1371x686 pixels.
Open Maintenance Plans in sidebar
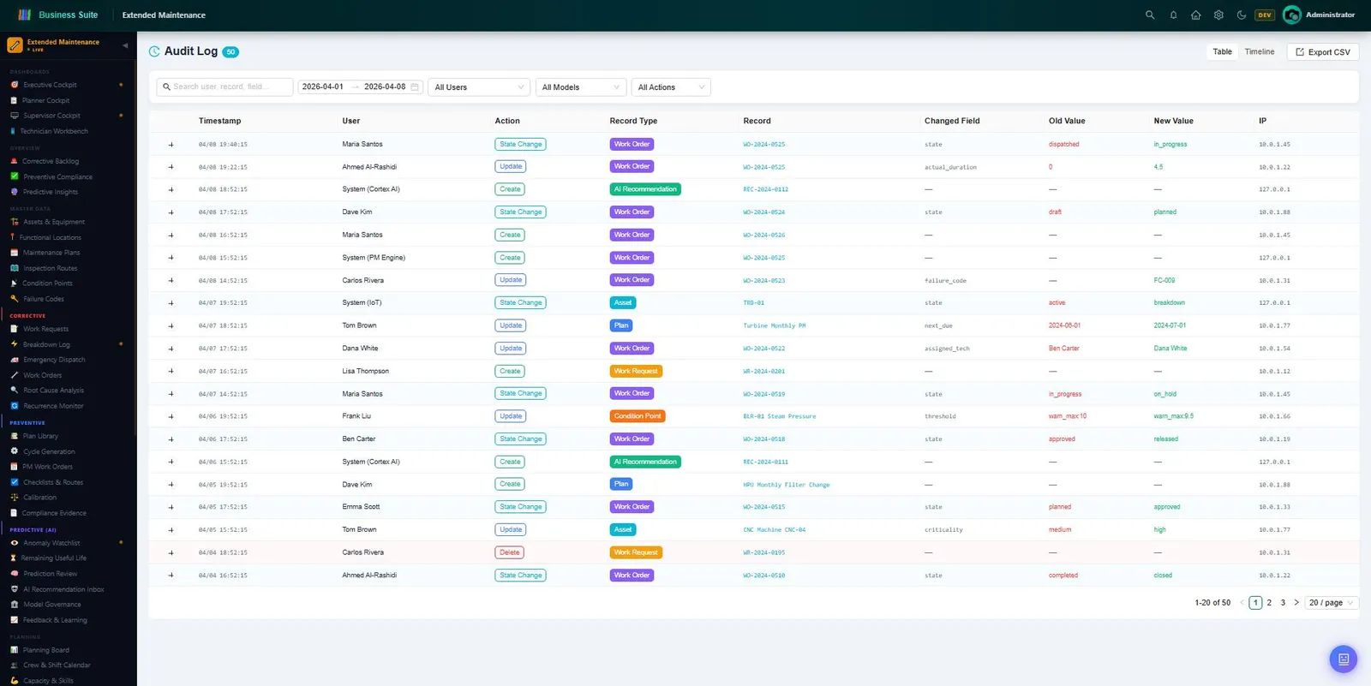point(51,253)
